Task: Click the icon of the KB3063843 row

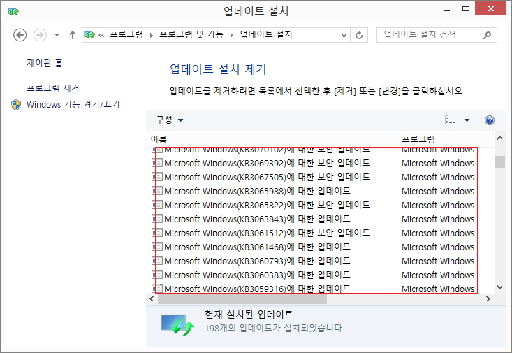Action: tap(157, 219)
